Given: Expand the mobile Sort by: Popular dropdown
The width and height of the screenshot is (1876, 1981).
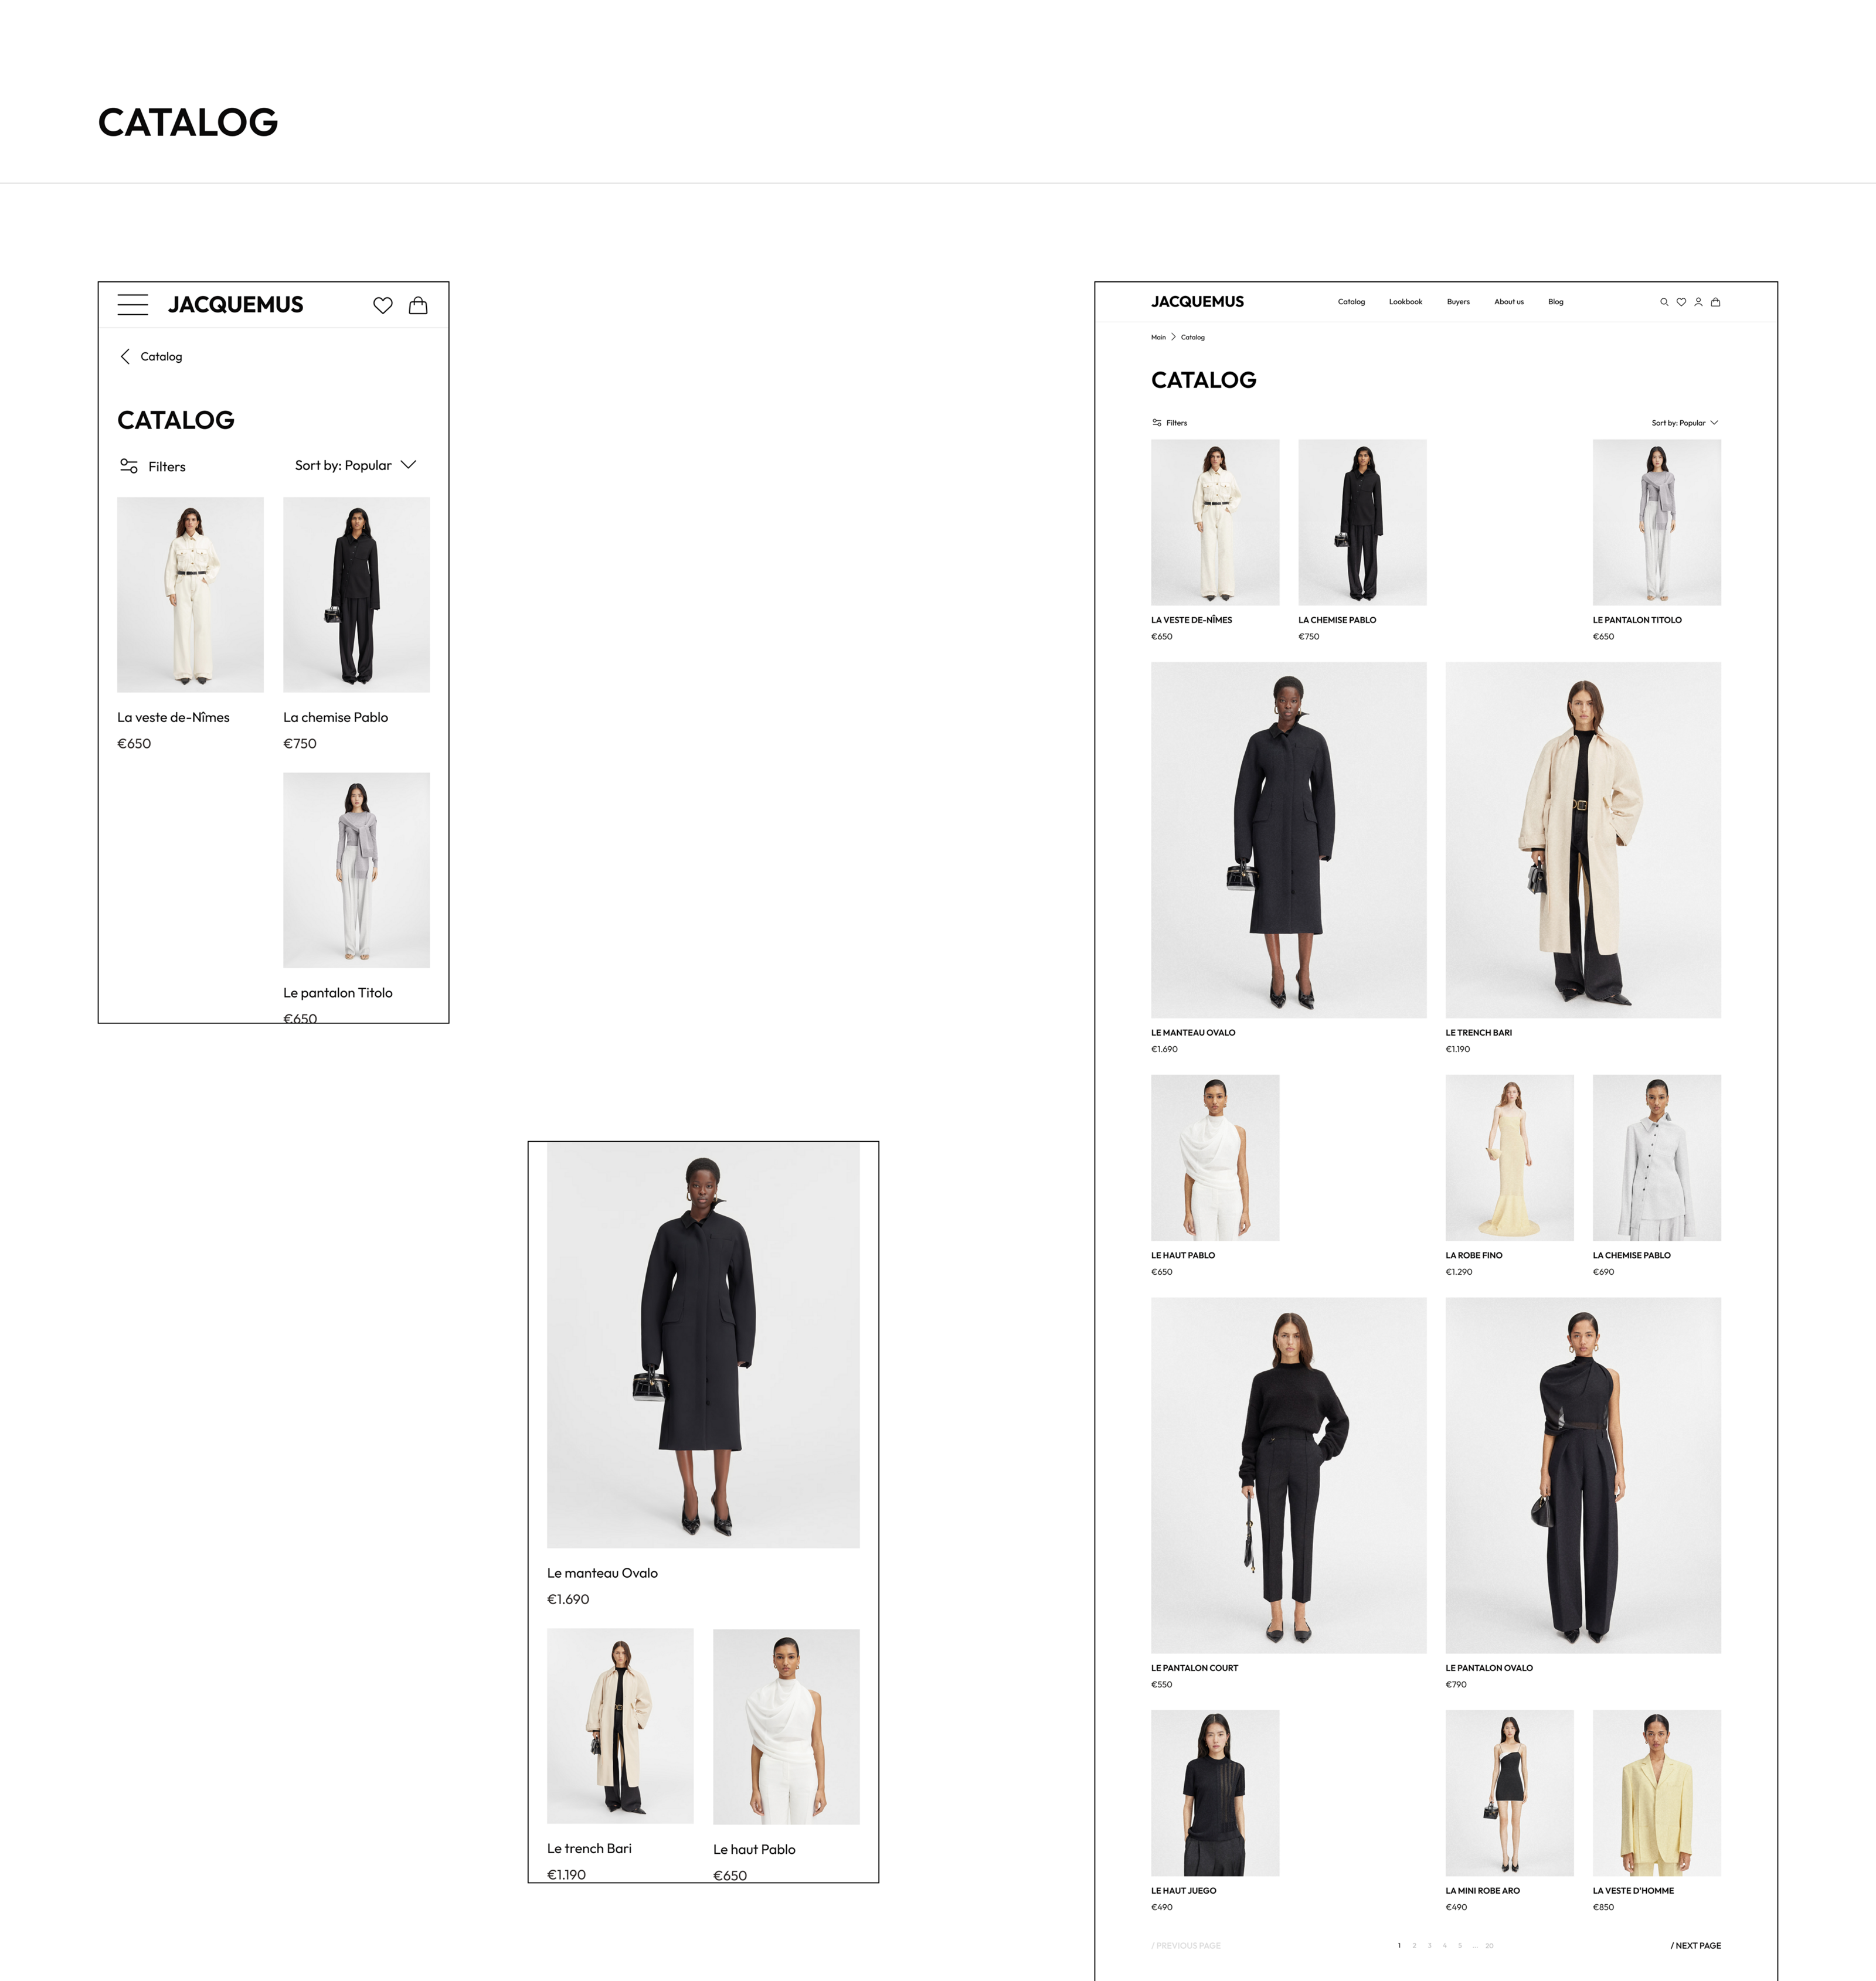Looking at the screenshot, I should 355,465.
